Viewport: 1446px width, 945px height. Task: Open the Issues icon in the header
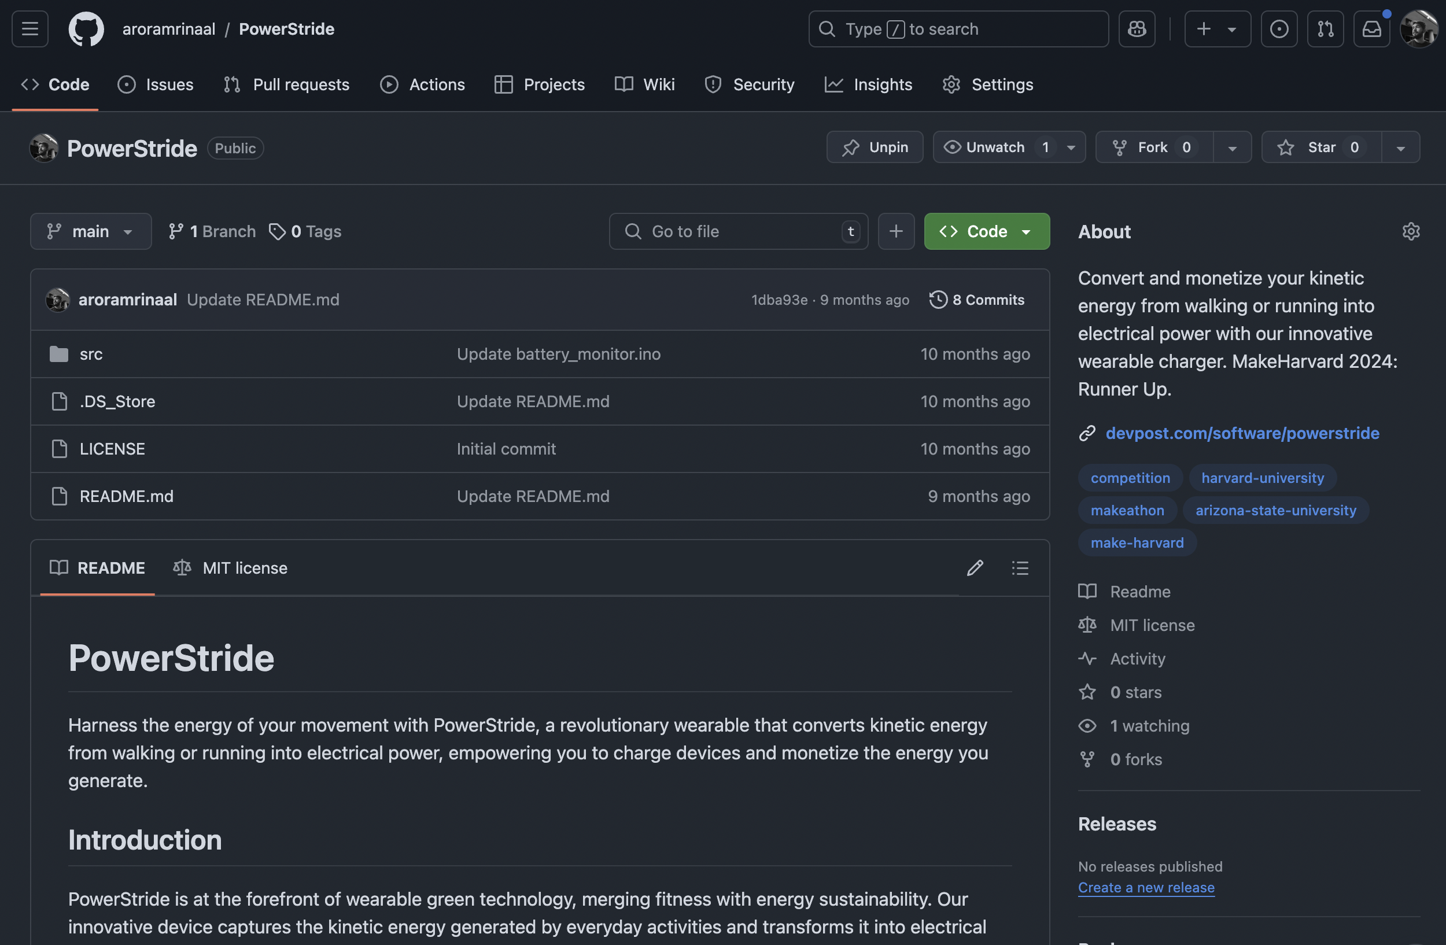point(1279,28)
